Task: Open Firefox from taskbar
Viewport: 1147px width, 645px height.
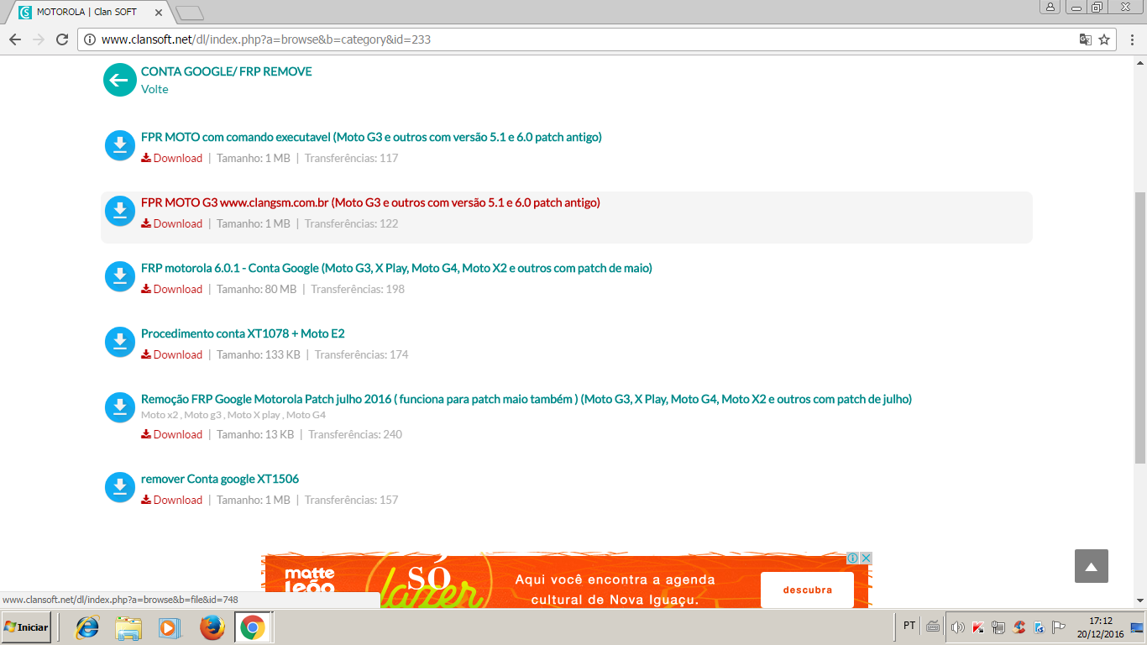Action: click(x=212, y=627)
